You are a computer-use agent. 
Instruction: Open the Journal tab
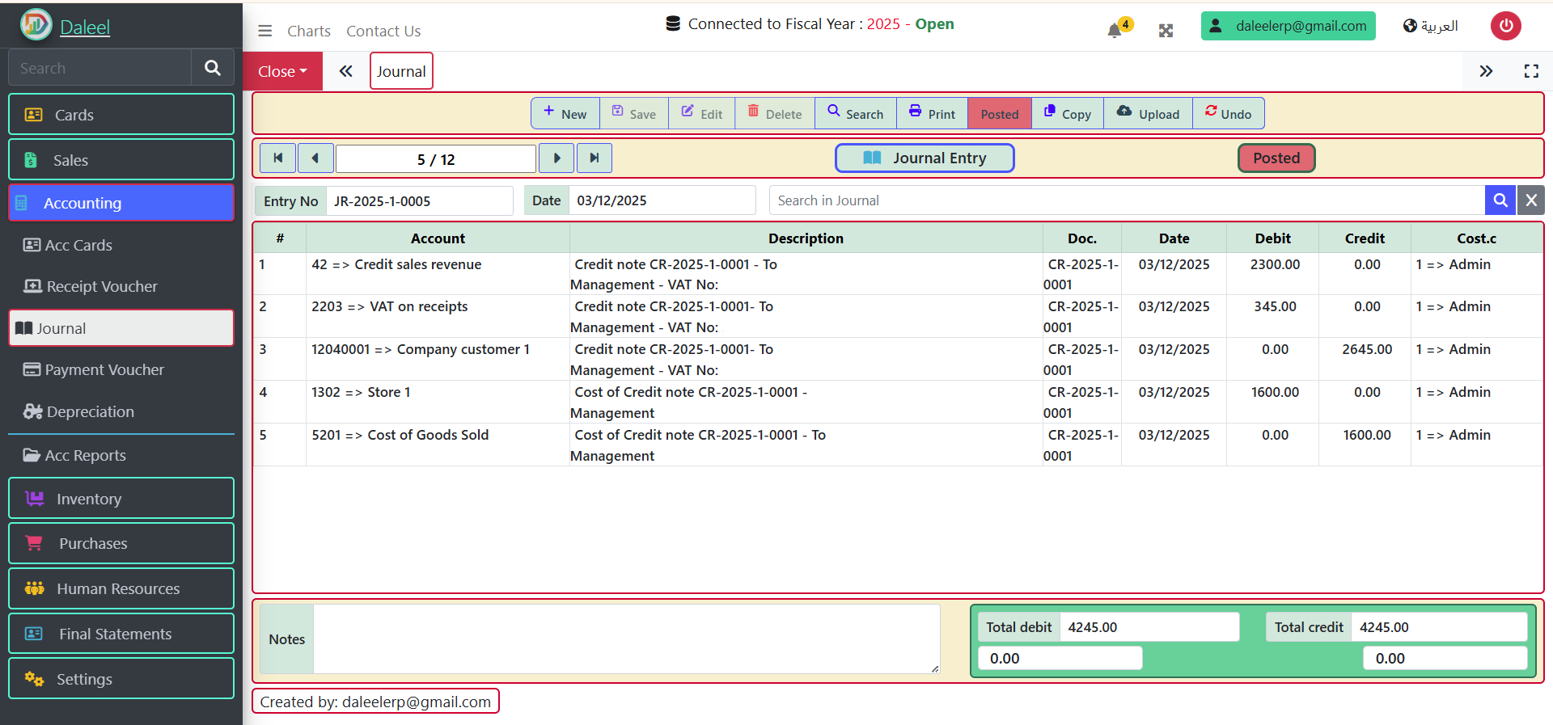coord(401,71)
